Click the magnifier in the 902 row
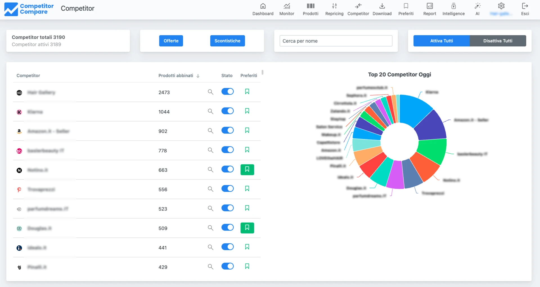 tap(210, 131)
